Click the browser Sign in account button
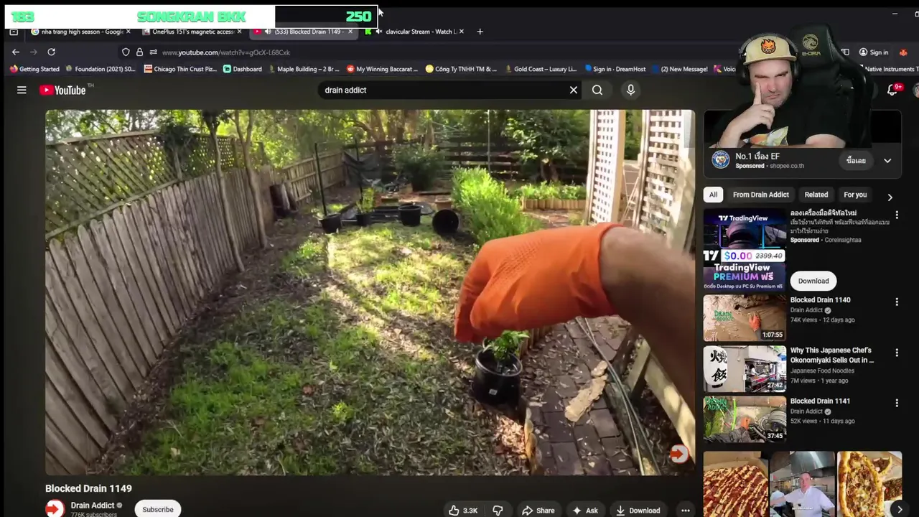919x517 pixels. (874, 52)
